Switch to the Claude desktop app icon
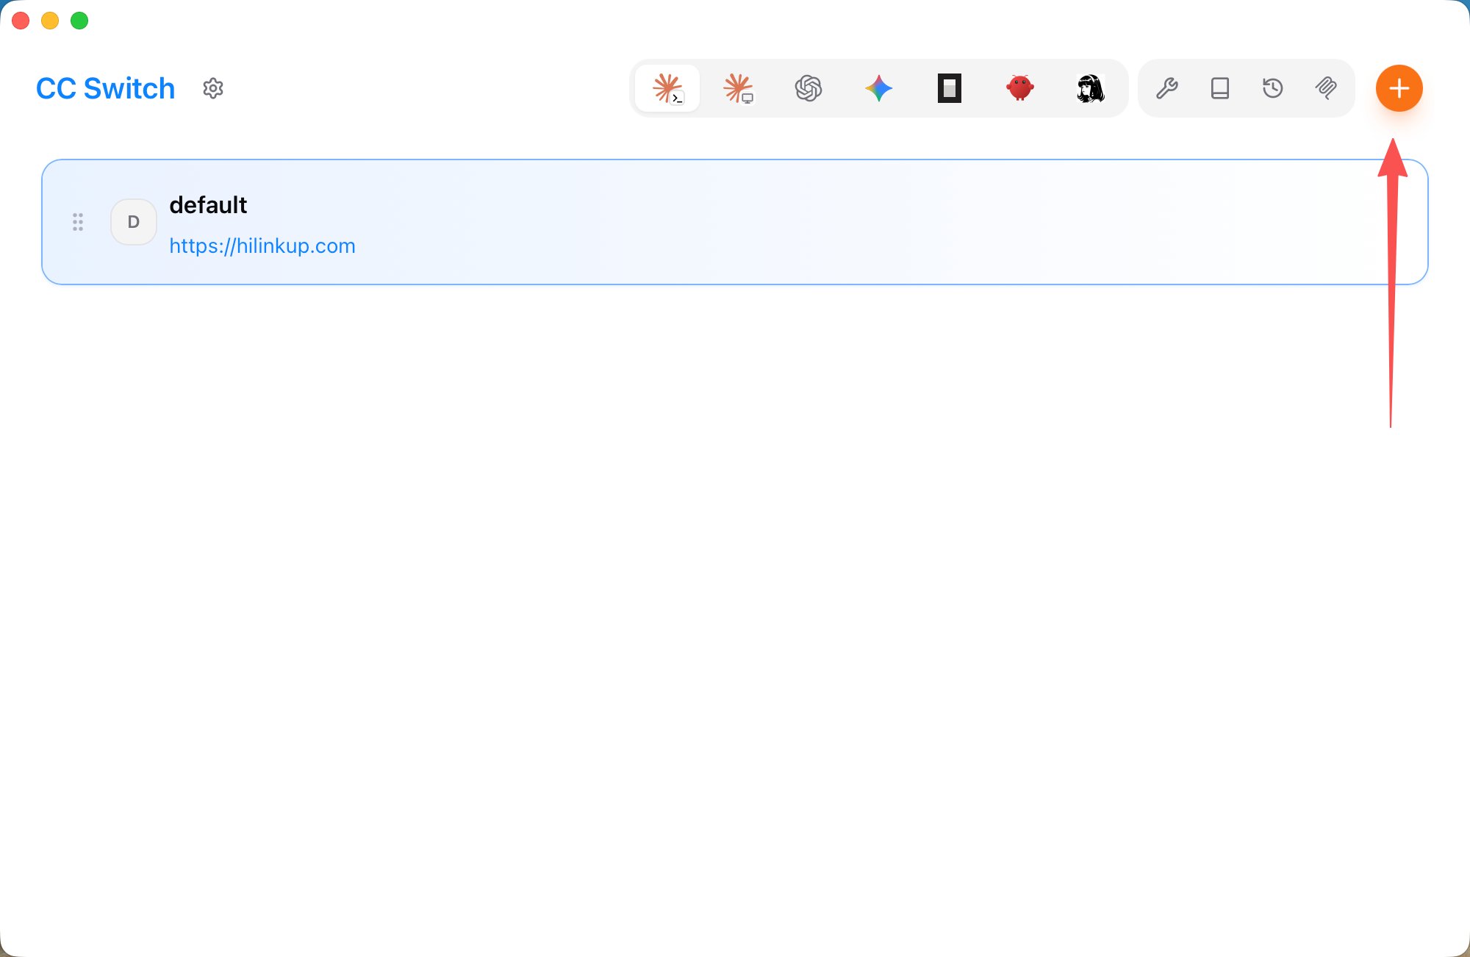The image size is (1470, 957). point(738,88)
